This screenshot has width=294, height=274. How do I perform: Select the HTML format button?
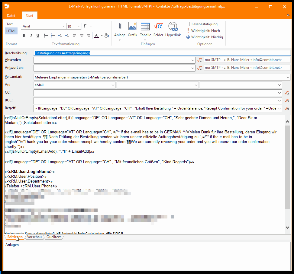pyautogui.click(x=11, y=31)
